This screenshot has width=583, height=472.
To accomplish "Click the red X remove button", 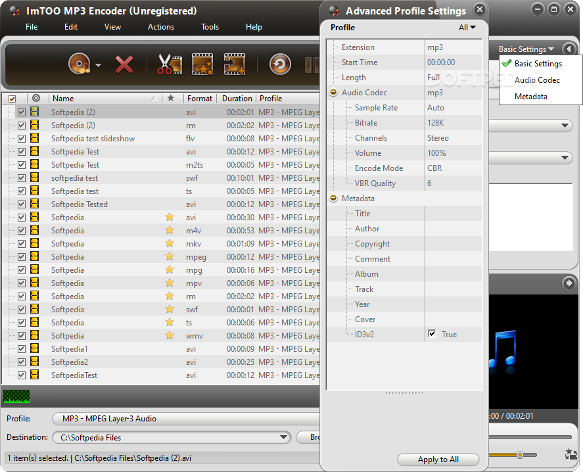I will click(x=124, y=64).
